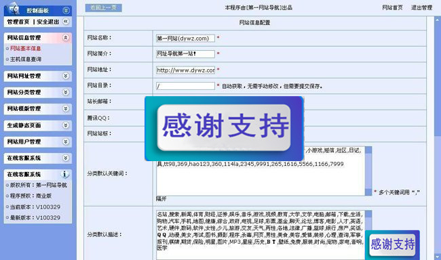Expand the 网站用户管理 chevron icon
This screenshot has height=260, width=441.
[x=66, y=142]
